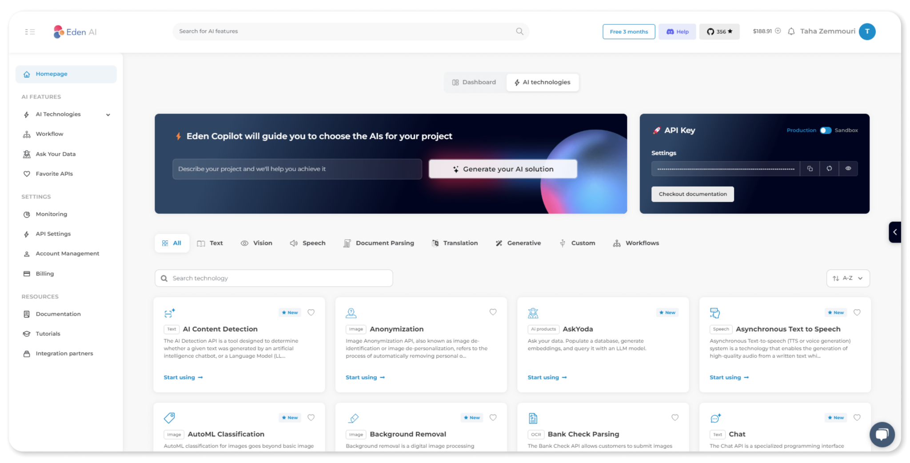Switch to the Dashboard tab
This screenshot has height=463, width=910.
tap(474, 82)
